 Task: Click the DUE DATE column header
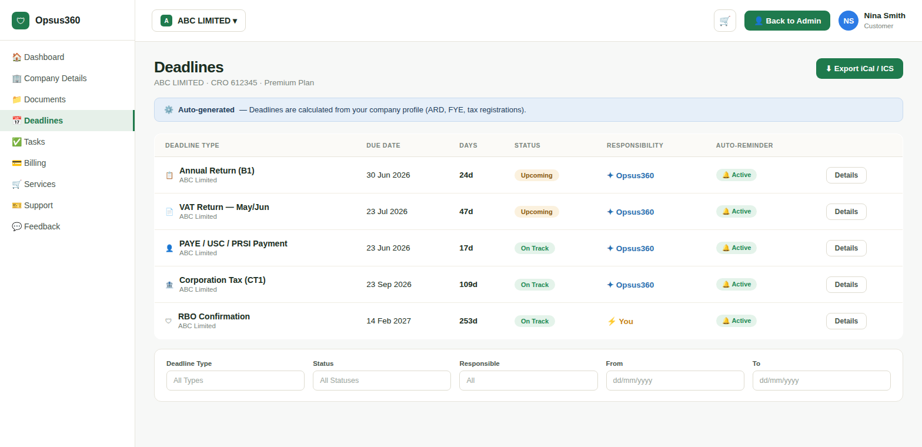click(383, 145)
